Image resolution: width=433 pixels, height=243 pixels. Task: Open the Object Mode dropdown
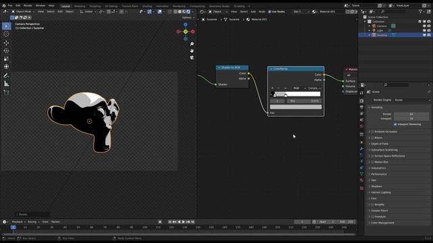(23, 11)
